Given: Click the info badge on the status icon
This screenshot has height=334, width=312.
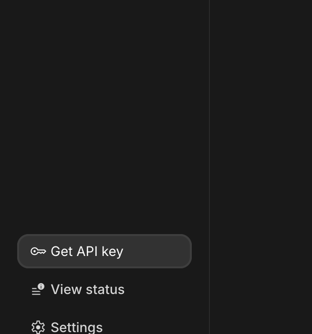Looking at the screenshot, I should coord(41,286).
